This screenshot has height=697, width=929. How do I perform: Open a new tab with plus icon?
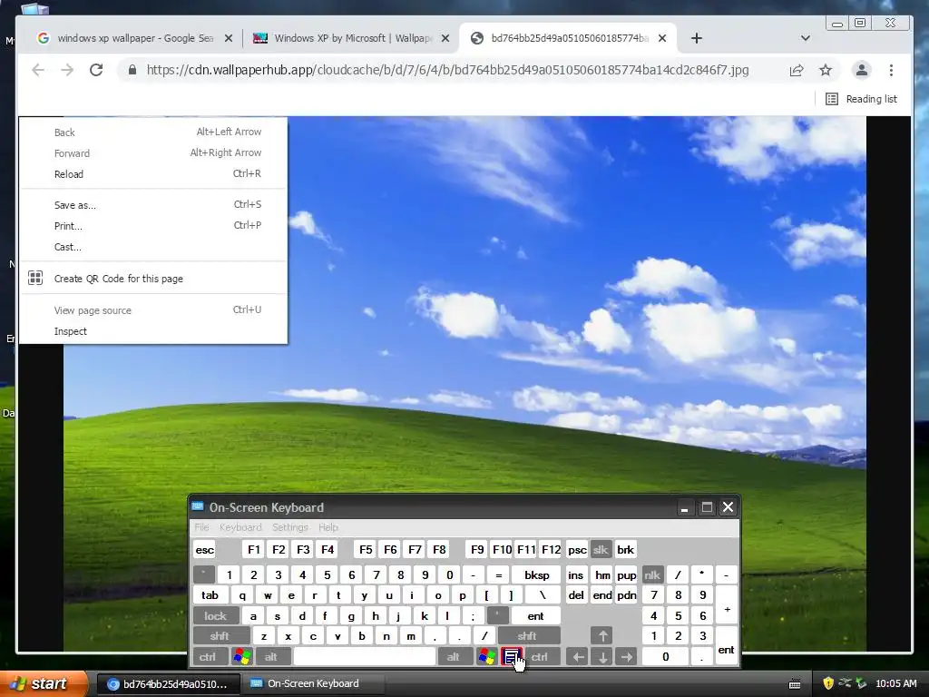click(697, 38)
